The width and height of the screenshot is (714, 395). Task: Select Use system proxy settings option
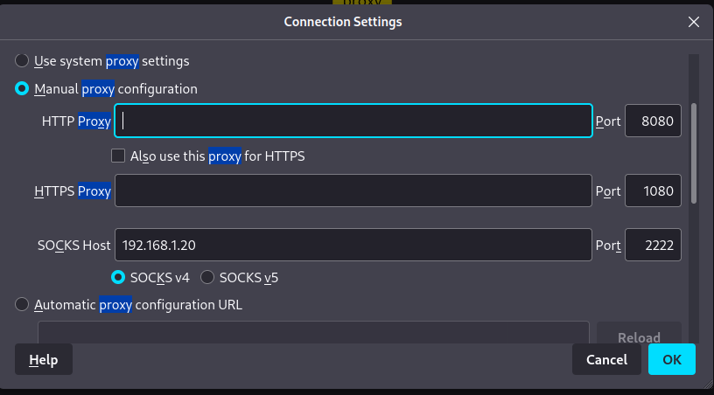23,61
